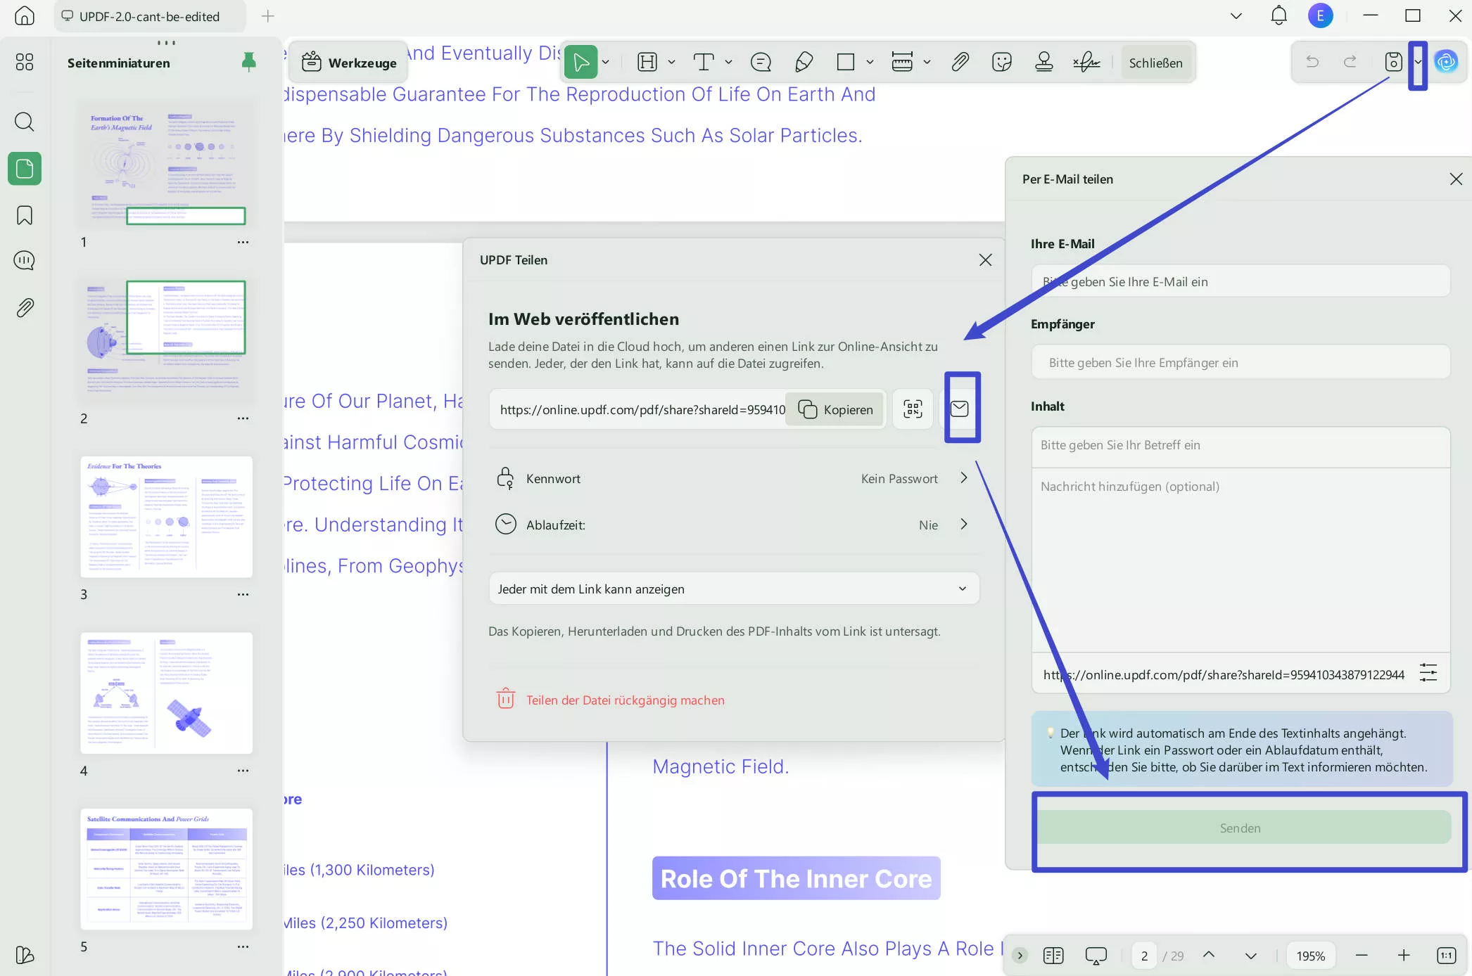Expand the Text tool dropdown arrow
Viewport: 1472px width, 976px height.
(x=728, y=63)
